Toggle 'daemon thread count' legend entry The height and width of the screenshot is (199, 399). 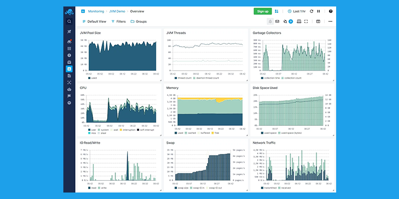(x=206, y=78)
